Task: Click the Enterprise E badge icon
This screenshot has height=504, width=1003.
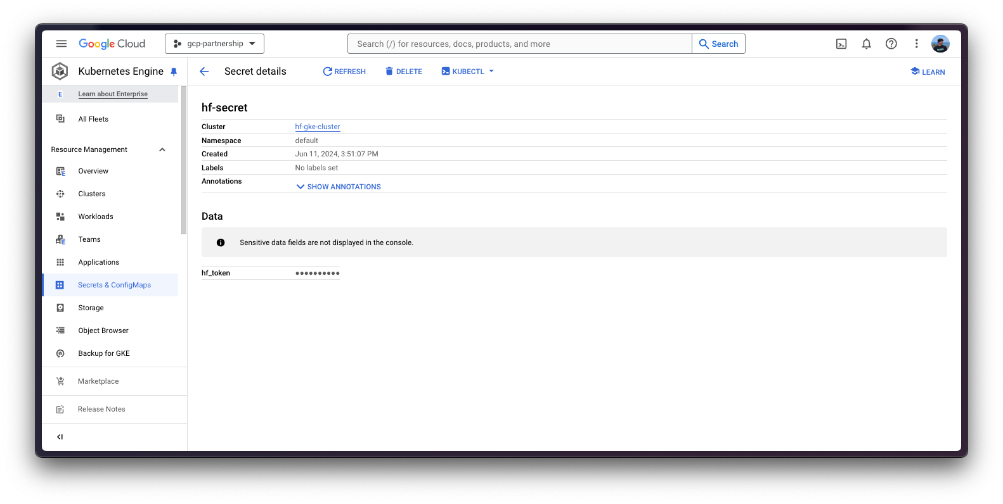Action: (x=60, y=94)
